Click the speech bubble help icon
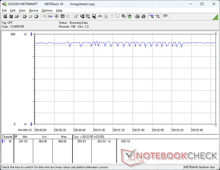This screenshot has height=170, width=220. pyautogui.click(x=165, y=16)
